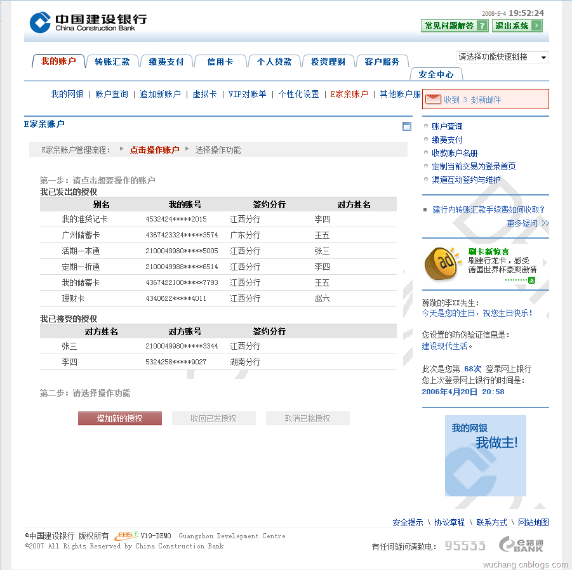572x570 pixels.
Task: Open the 渠道互动签约与维护 link
Action: pyautogui.click(x=466, y=180)
